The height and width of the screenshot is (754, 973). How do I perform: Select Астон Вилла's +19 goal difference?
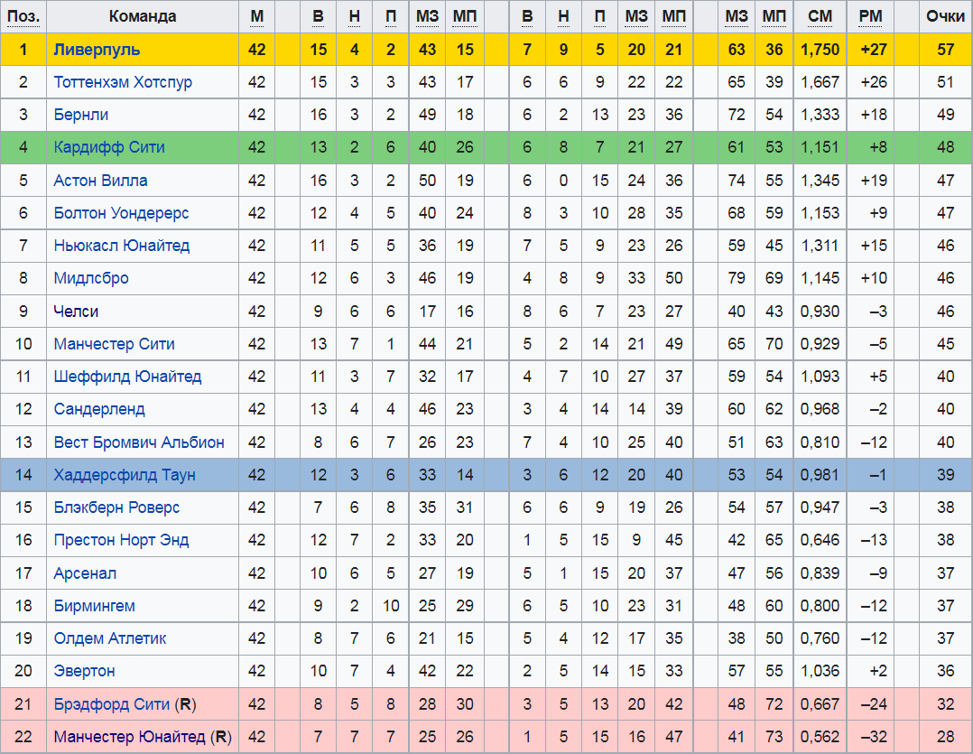click(870, 181)
